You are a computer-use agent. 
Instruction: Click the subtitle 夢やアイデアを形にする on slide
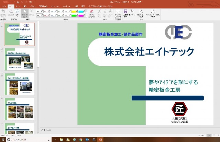[173, 82]
